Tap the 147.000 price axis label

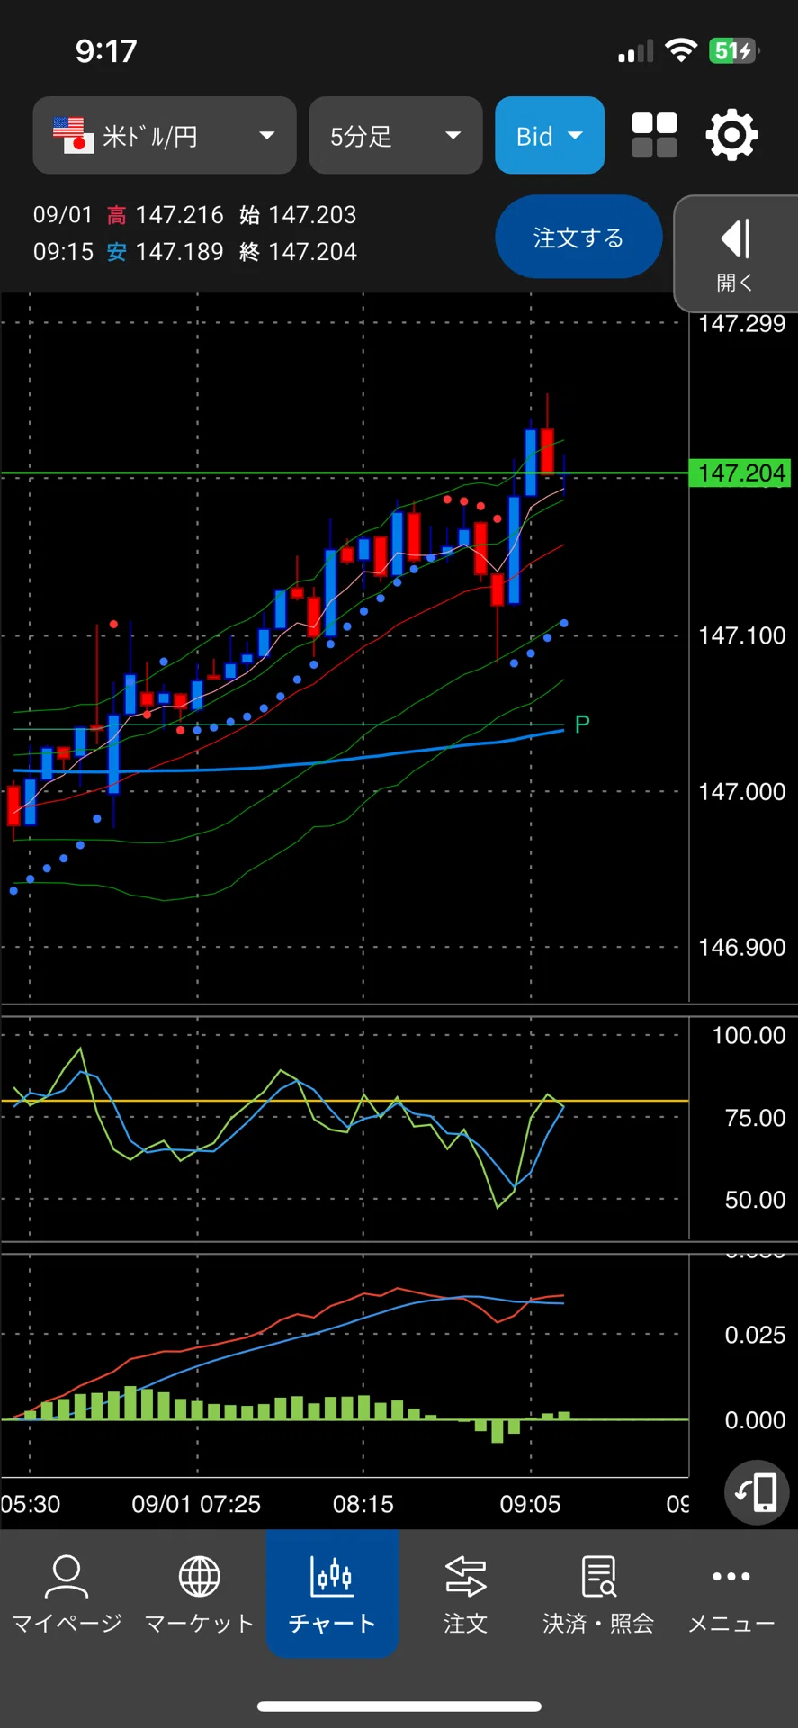coord(742,791)
